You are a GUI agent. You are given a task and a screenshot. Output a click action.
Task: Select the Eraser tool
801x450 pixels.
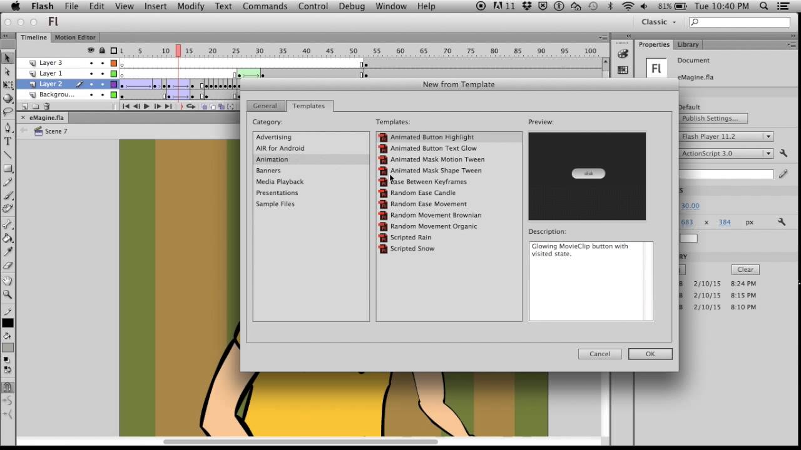8,265
